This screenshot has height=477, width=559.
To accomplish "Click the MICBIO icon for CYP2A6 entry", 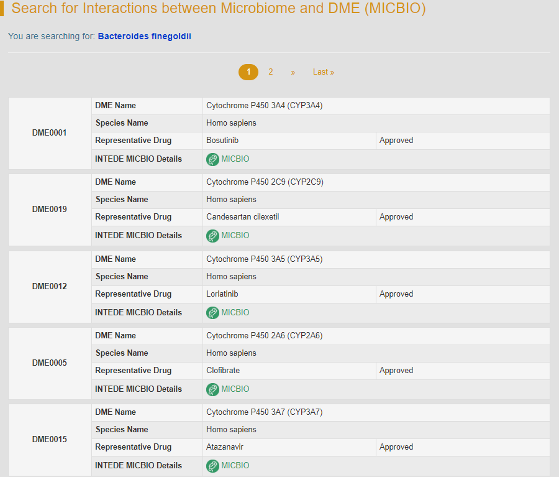I will click(212, 389).
